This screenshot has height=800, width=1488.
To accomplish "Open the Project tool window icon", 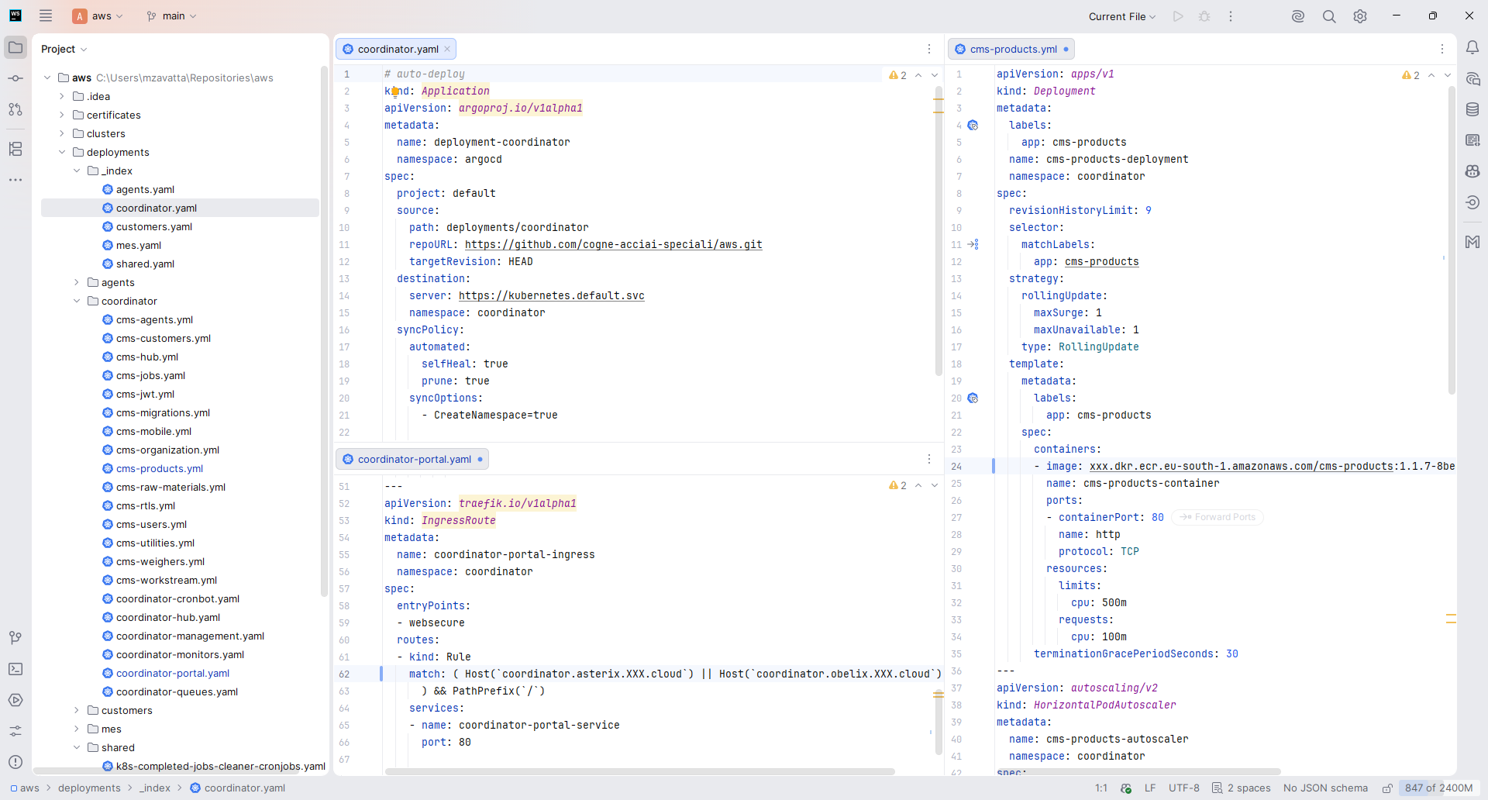I will 15,47.
